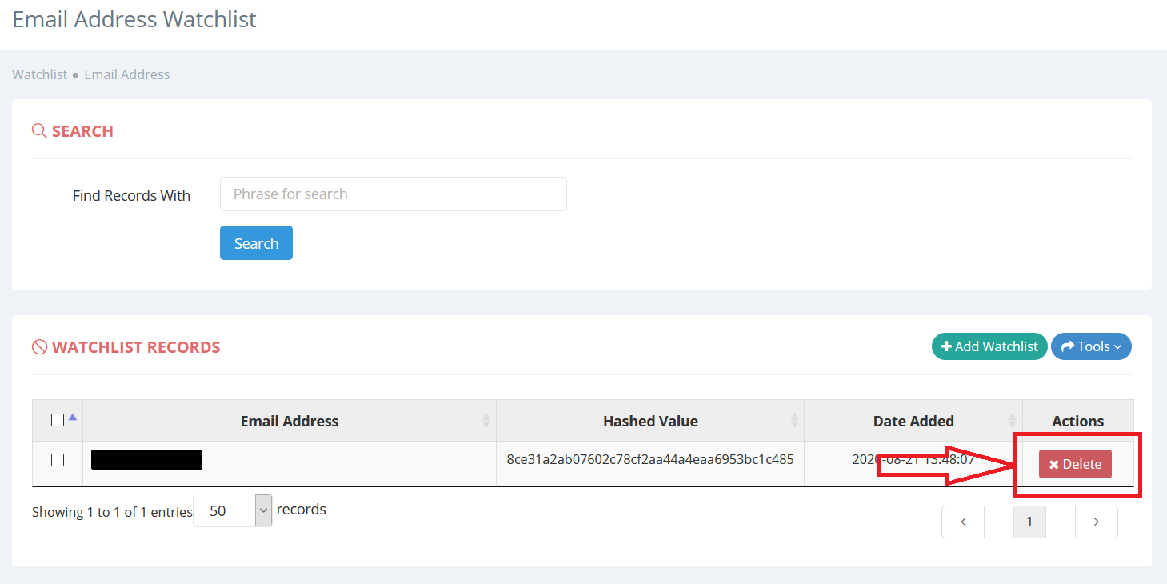Sort the Email Address column using its arrows

coord(486,421)
